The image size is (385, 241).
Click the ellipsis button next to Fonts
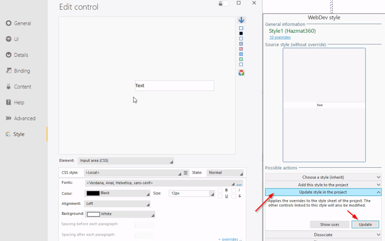coord(239,184)
